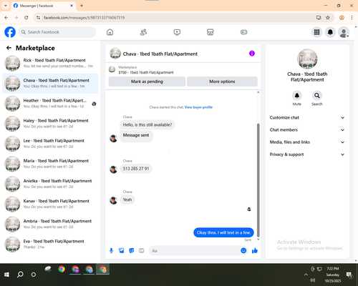Expand Customize chat section
The width and height of the screenshot is (358, 286).
tap(307, 117)
